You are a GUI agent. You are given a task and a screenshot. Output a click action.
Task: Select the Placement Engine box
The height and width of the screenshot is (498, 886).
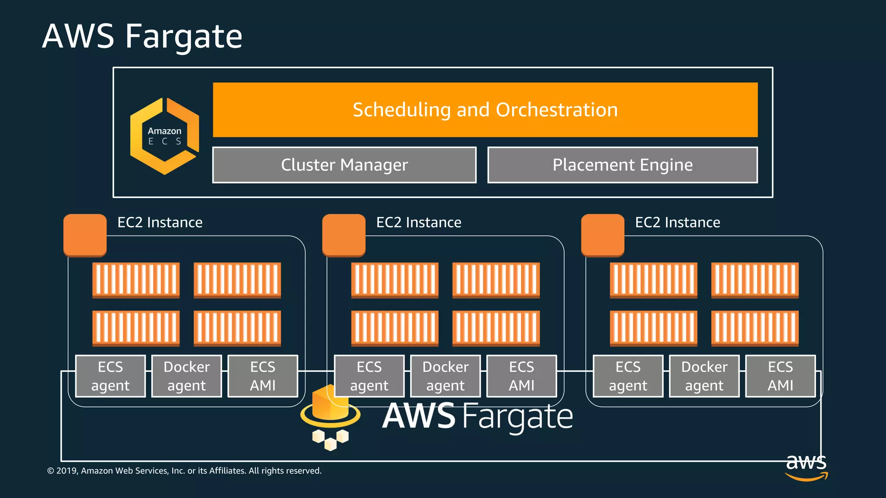coord(623,165)
